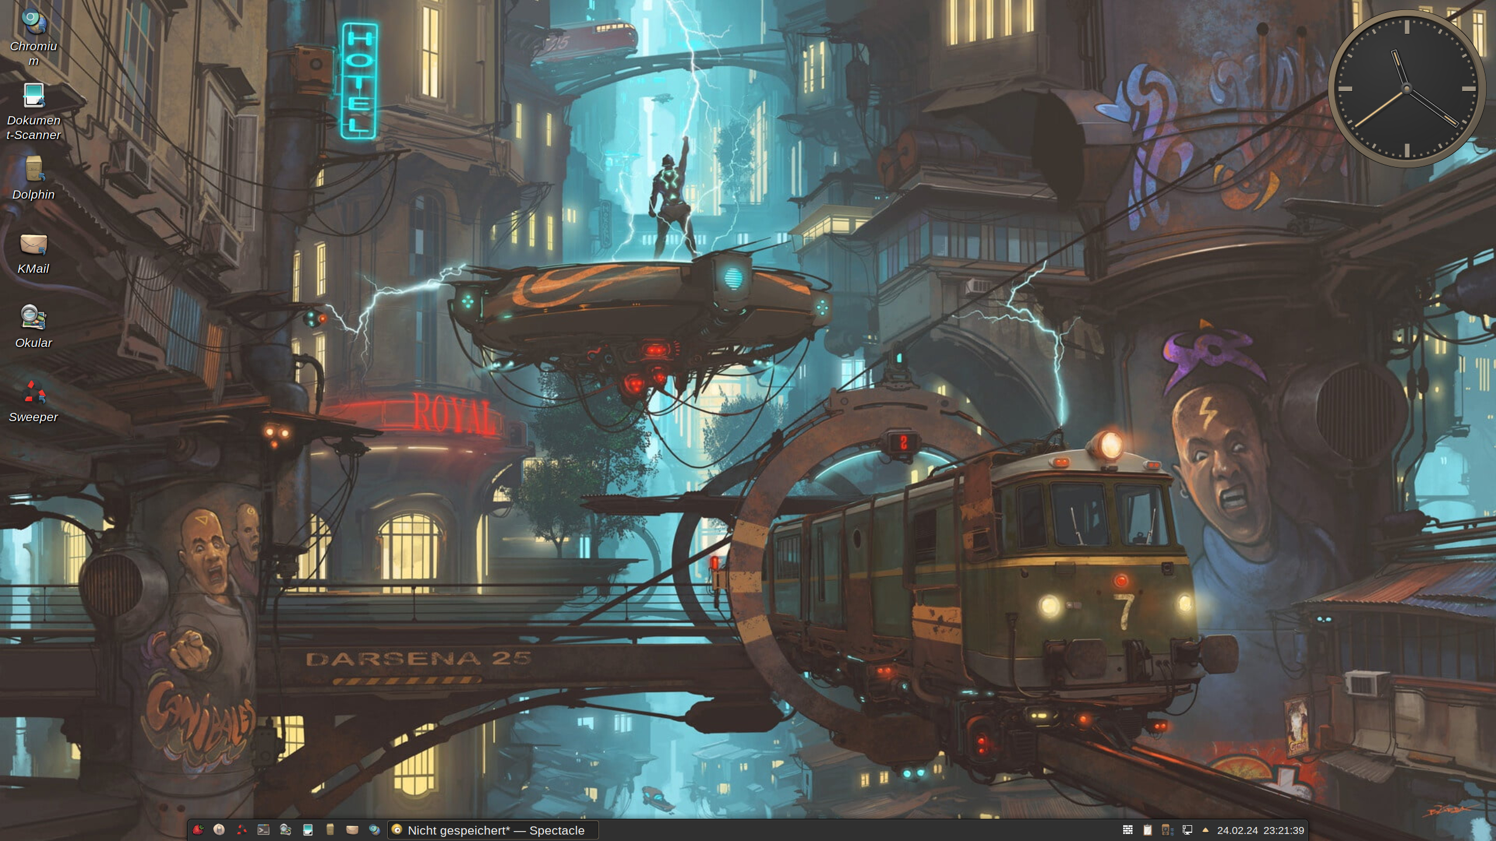Launch Dokument-Scanner from the desktop

33,97
